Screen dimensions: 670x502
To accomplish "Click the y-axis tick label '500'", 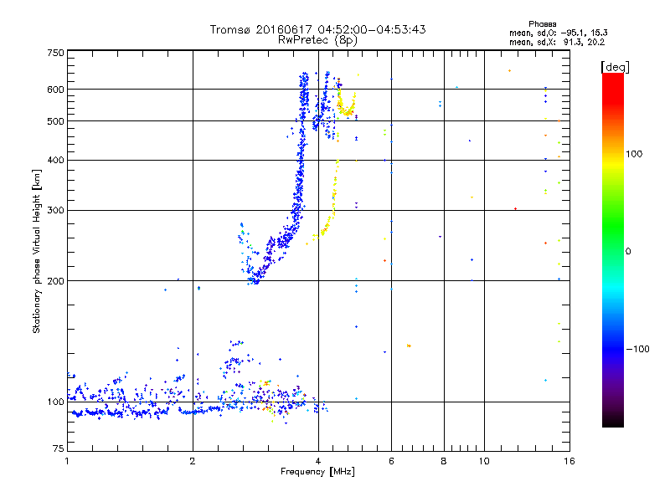I will point(56,121).
